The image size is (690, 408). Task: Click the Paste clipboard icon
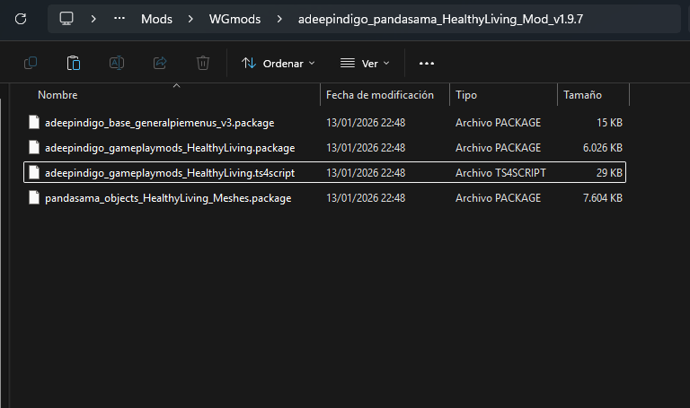[74, 63]
